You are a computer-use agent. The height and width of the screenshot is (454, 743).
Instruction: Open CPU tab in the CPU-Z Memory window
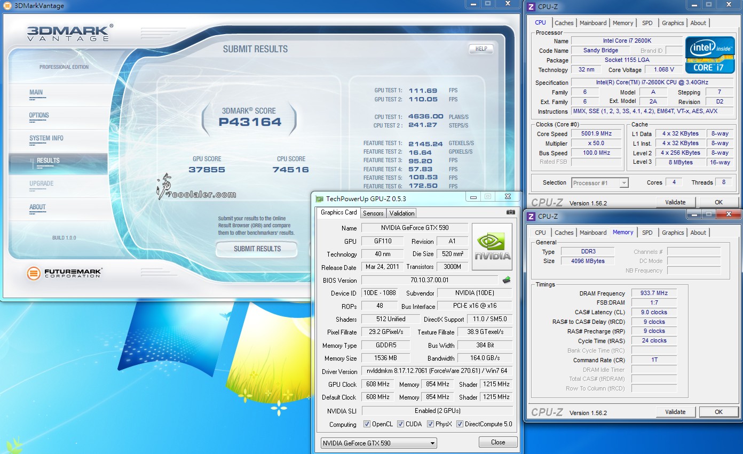click(x=540, y=233)
